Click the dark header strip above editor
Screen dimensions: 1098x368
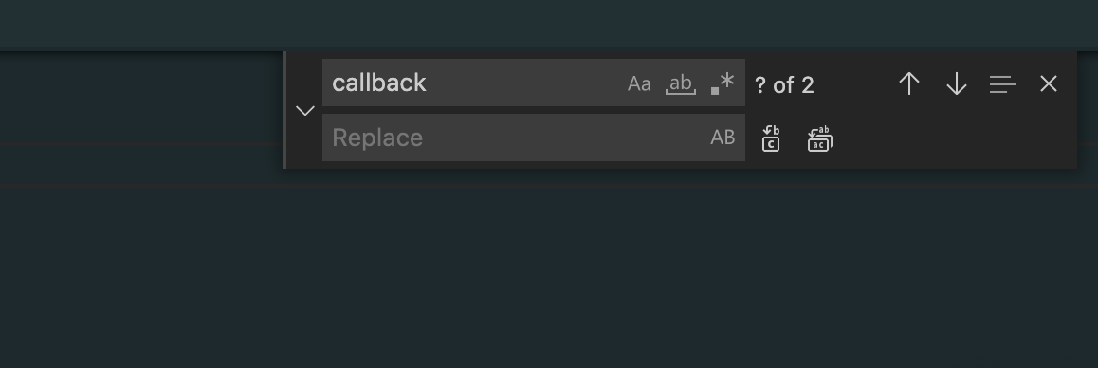(549, 25)
